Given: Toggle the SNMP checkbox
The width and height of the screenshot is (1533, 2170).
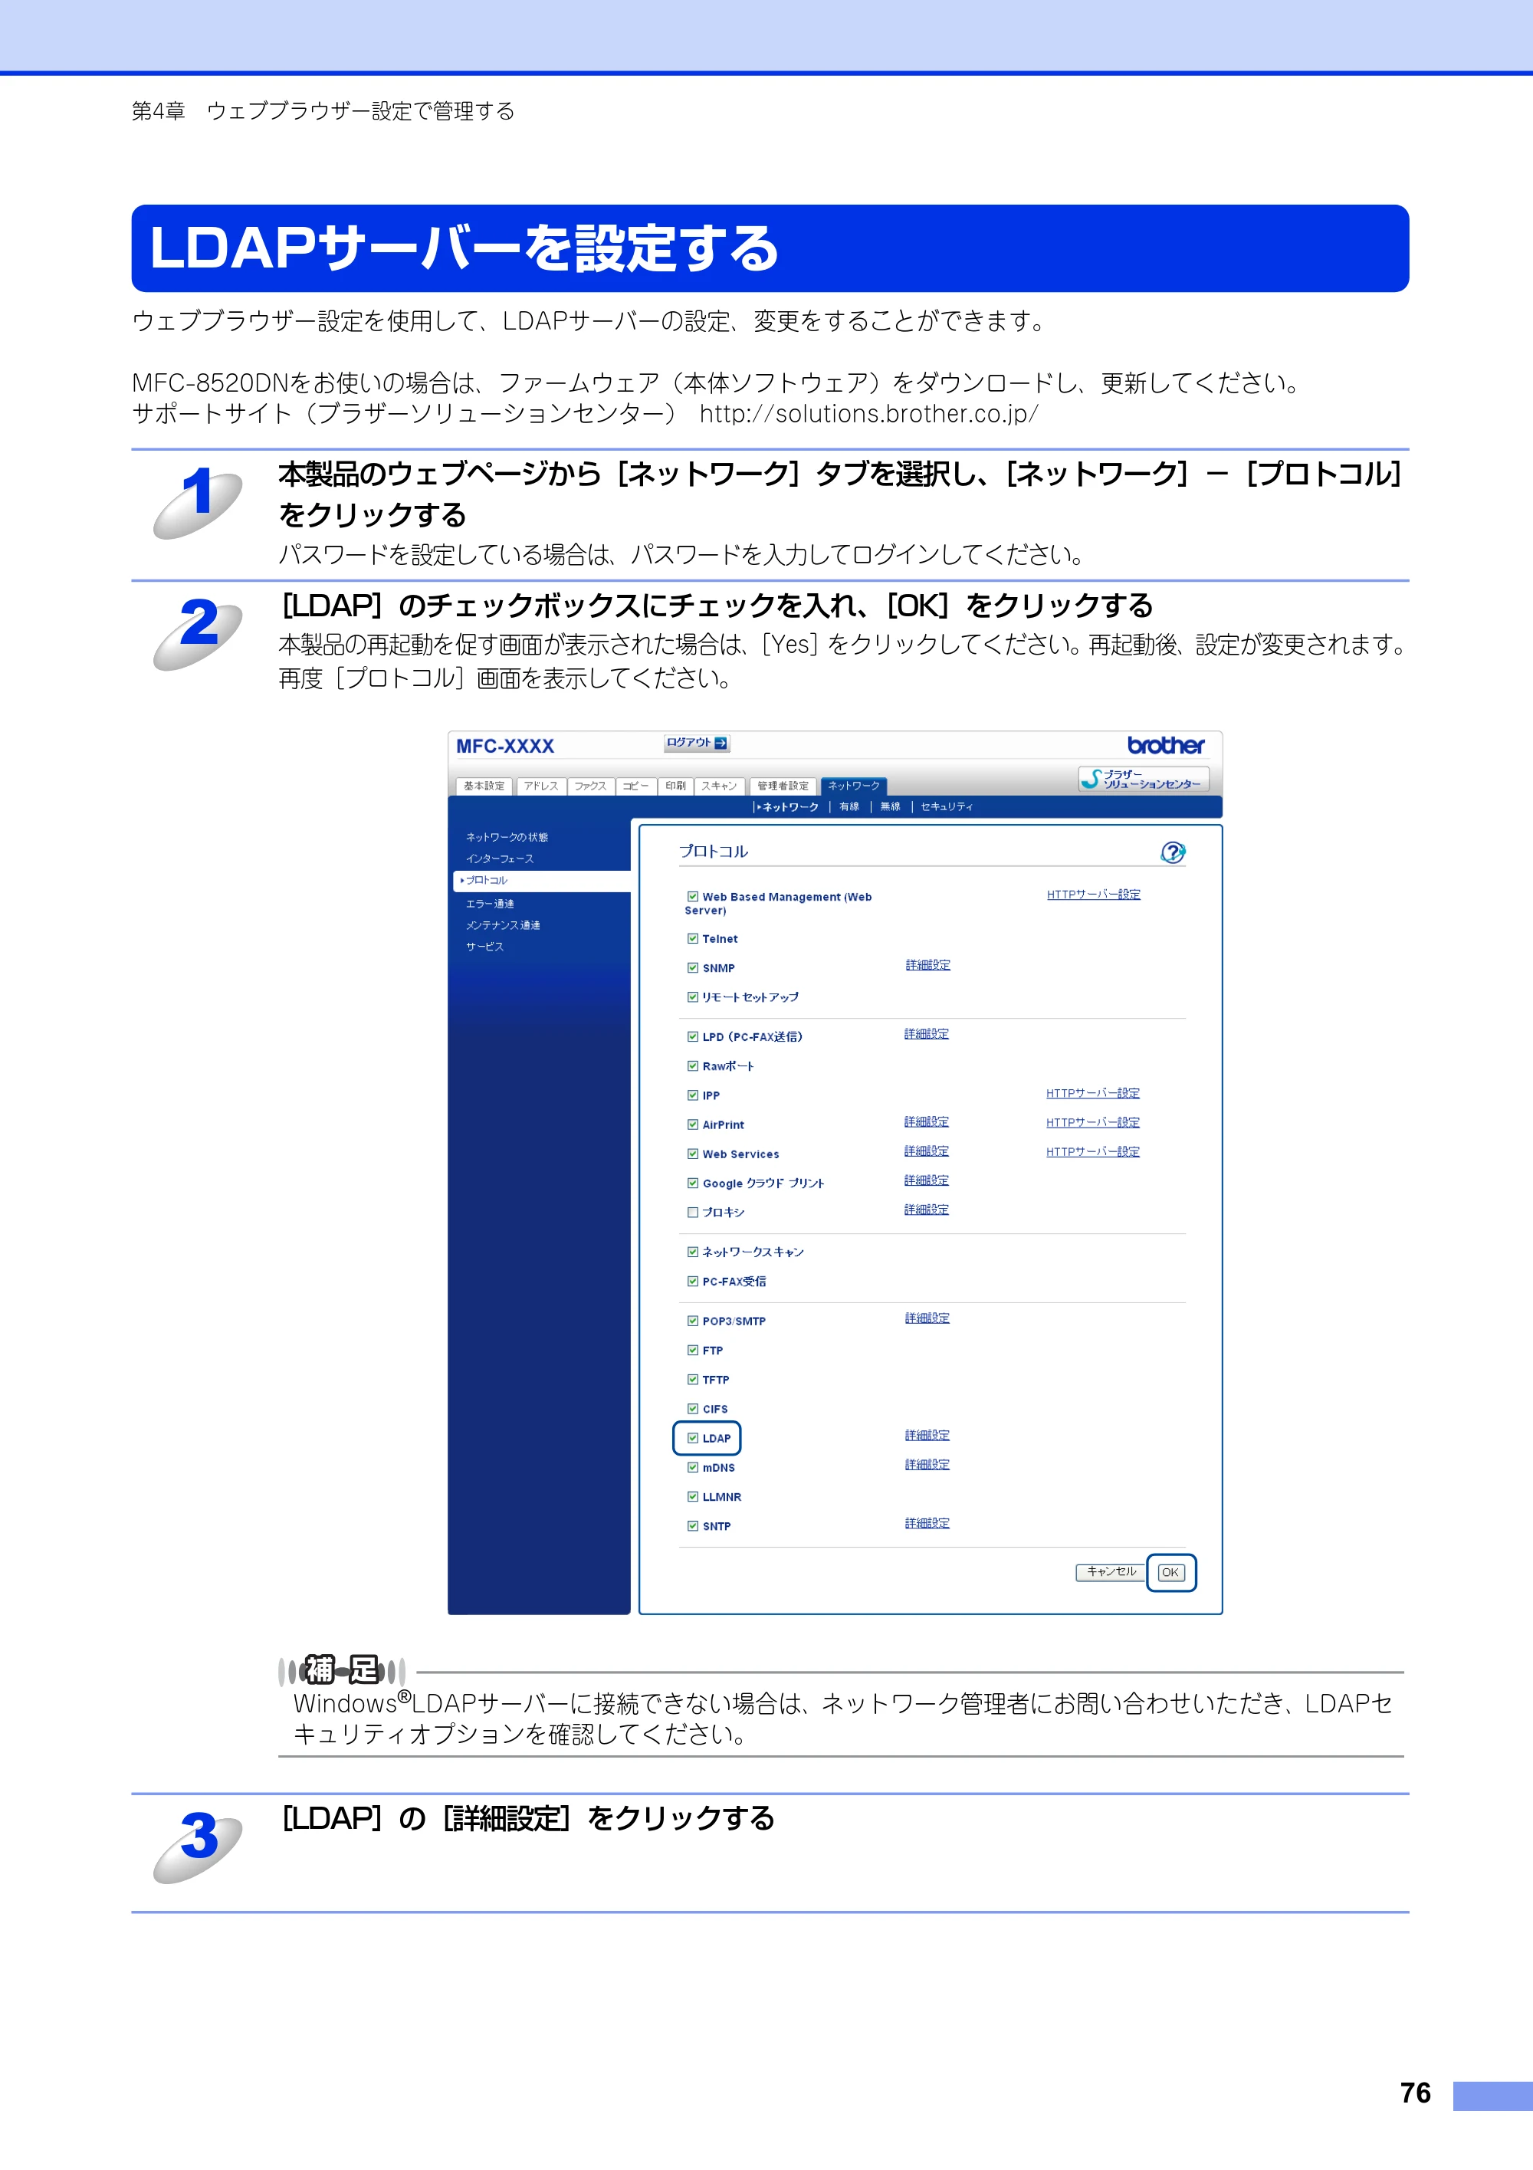Looking at the screenshot, I should (x=693, y=968).
